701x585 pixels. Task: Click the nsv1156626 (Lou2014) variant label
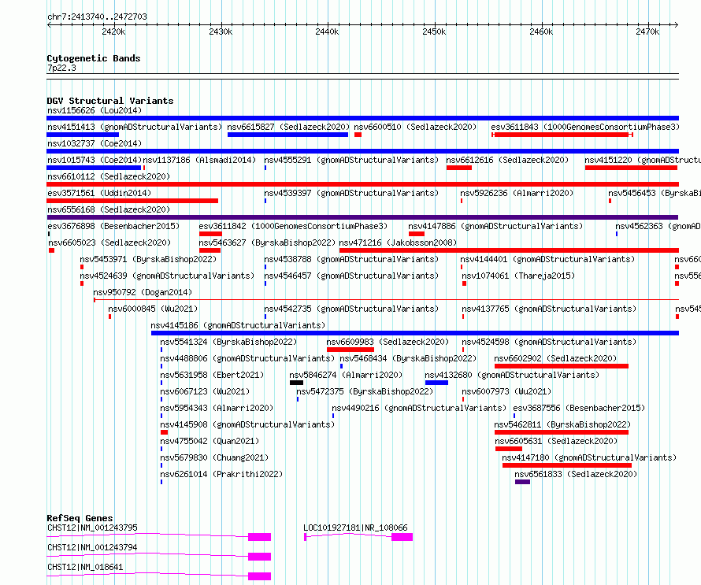[95, 110]
